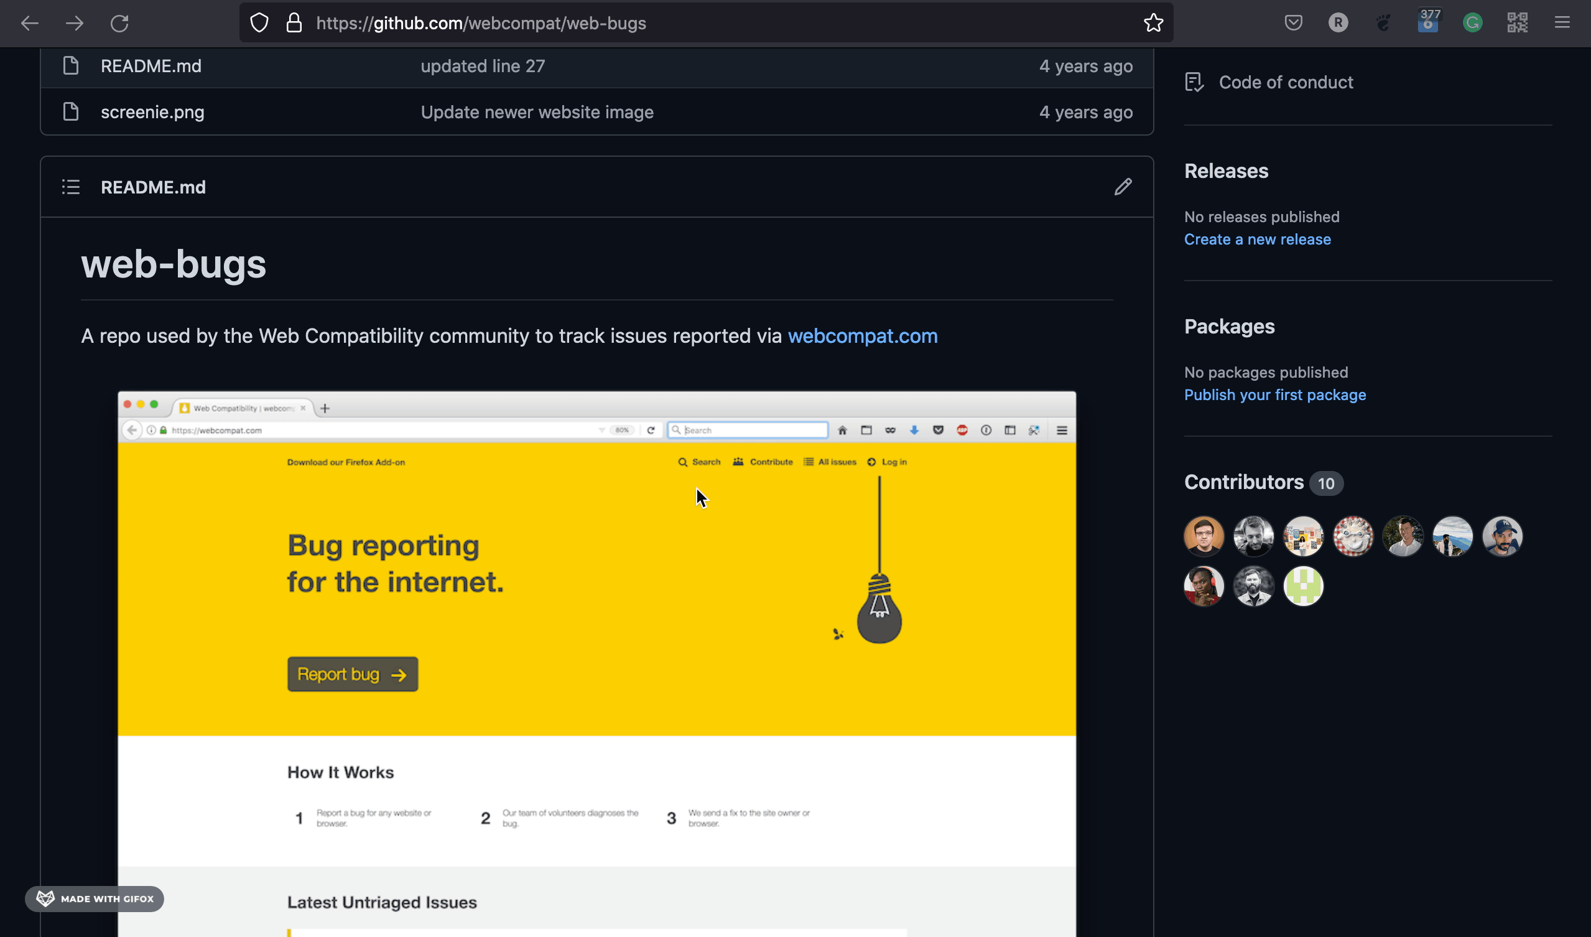Open the webcompat site screenshot image
The width and height of the screenshot is (1591, 937).
[596, 663]
